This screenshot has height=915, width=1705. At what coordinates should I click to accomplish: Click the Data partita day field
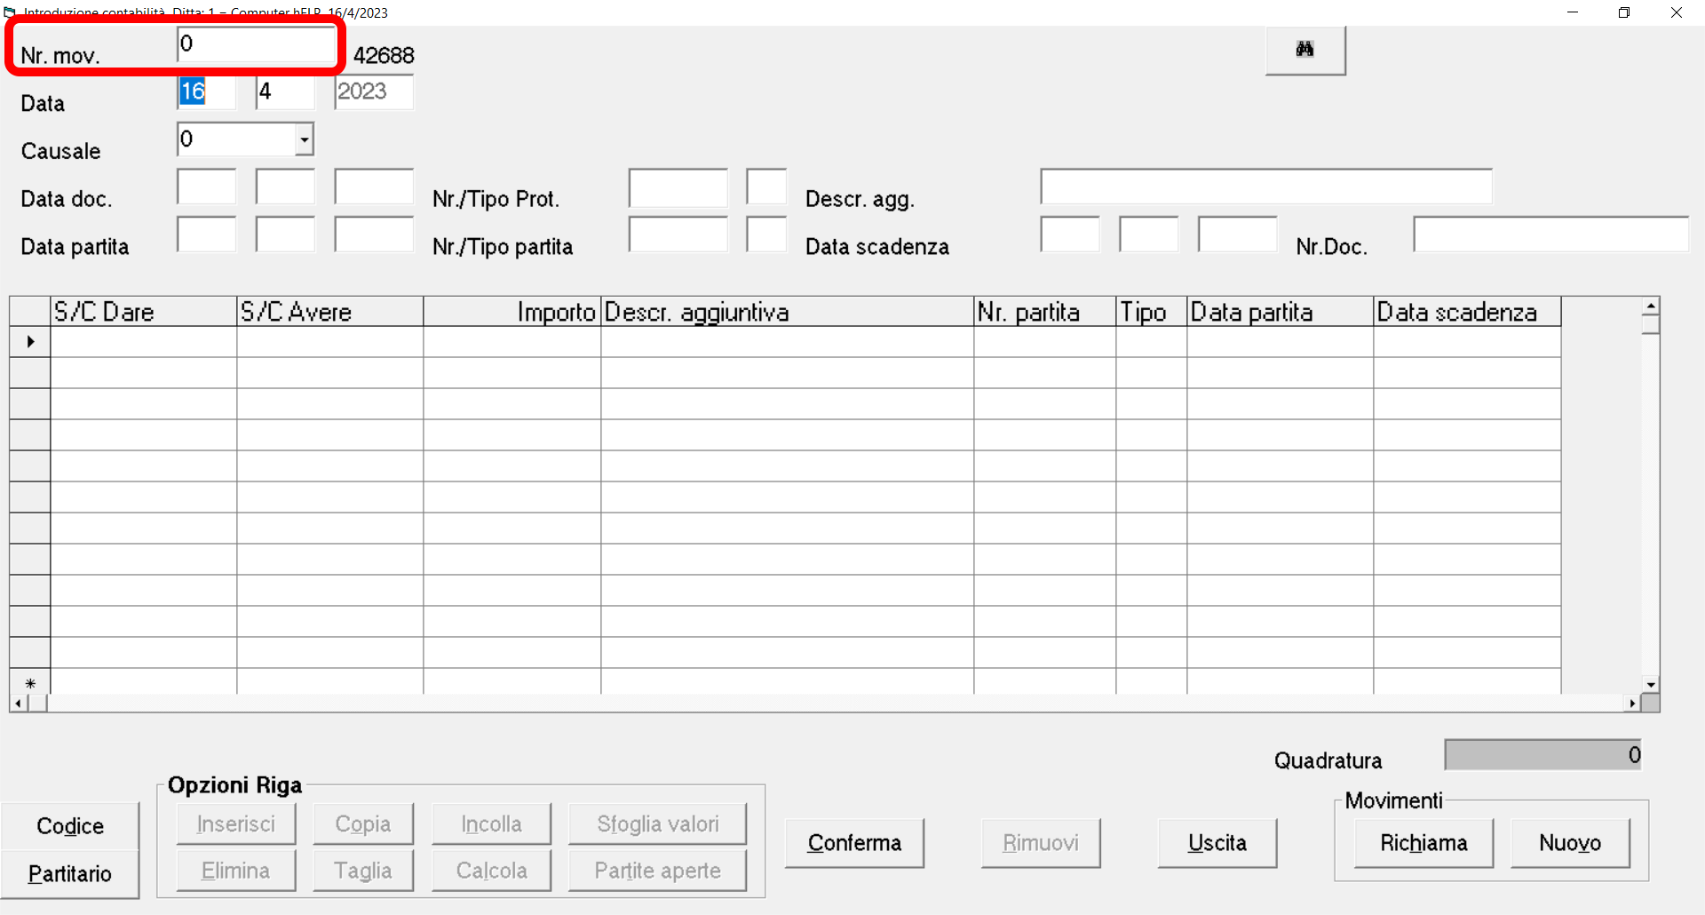coord(206,235)
